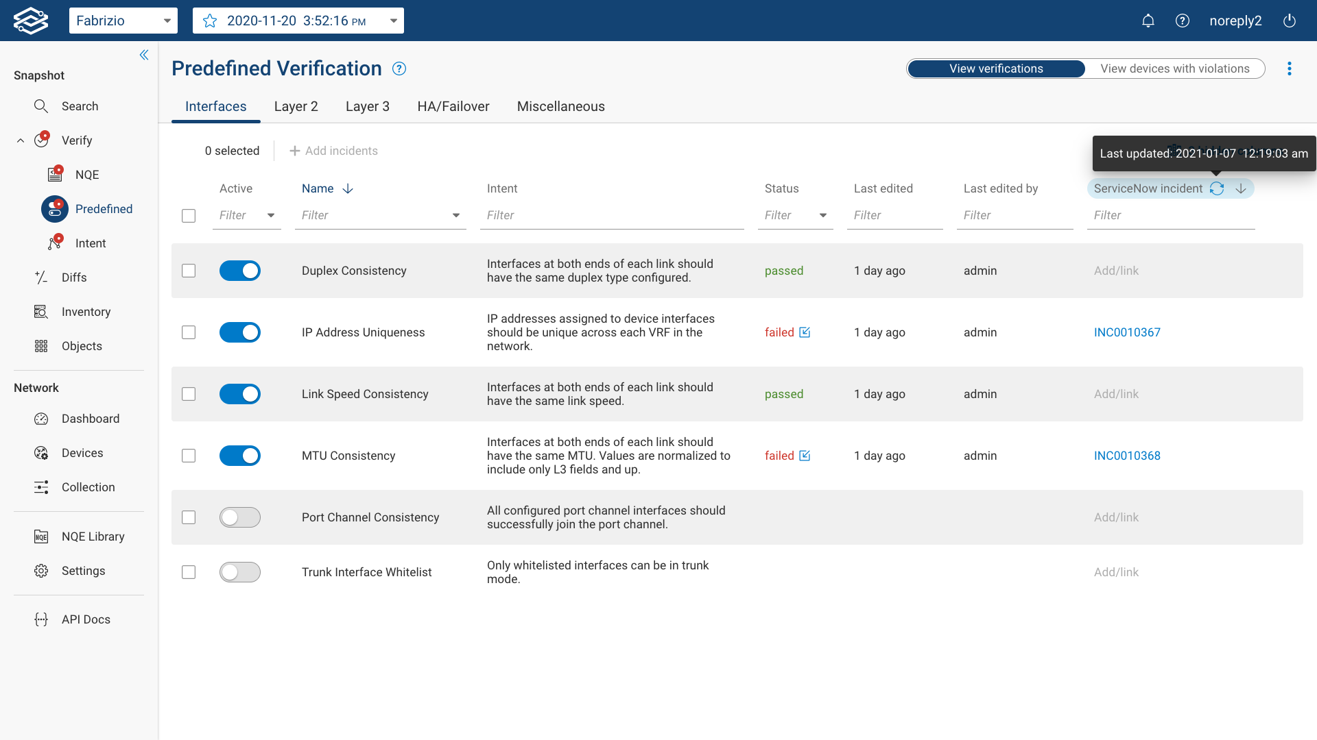Open the Diffs view
Image resolution: width=1317 pixels, height=740 pixels.
coord(73,277)
